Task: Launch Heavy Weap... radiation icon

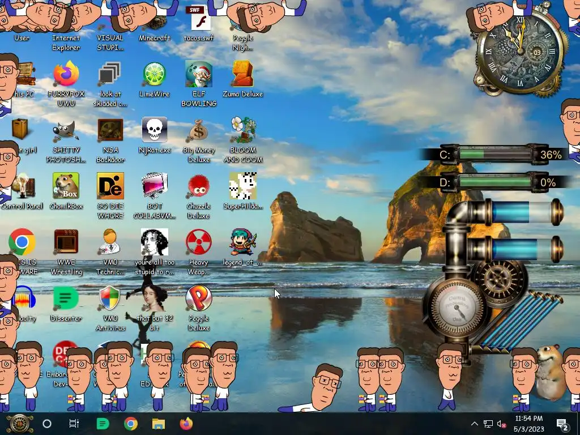Action: (199, 242)
